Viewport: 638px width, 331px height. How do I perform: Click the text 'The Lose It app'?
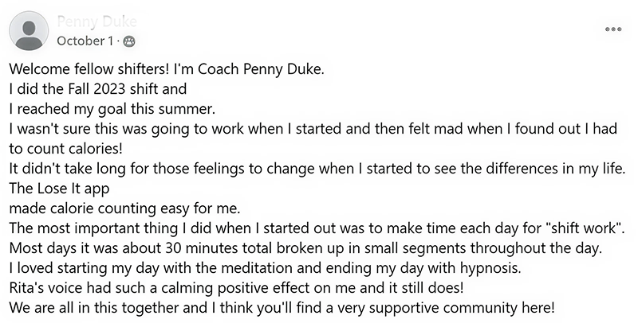59,189
